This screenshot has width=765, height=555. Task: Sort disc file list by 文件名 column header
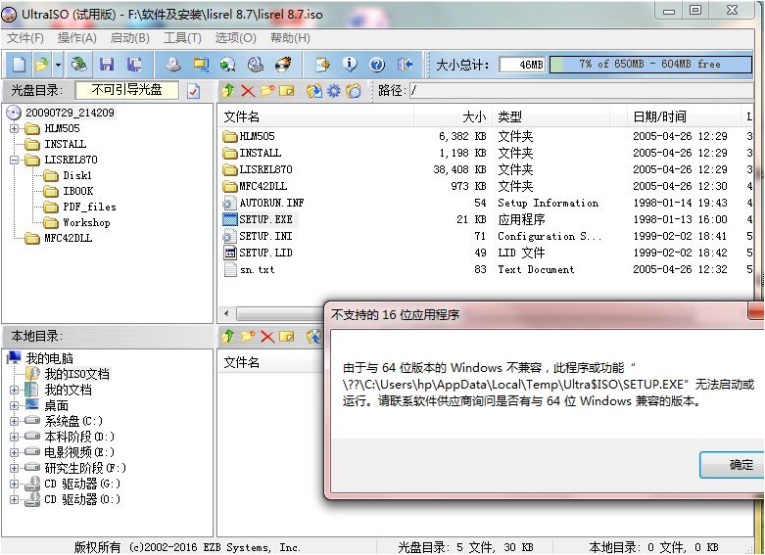click(316, 117)
